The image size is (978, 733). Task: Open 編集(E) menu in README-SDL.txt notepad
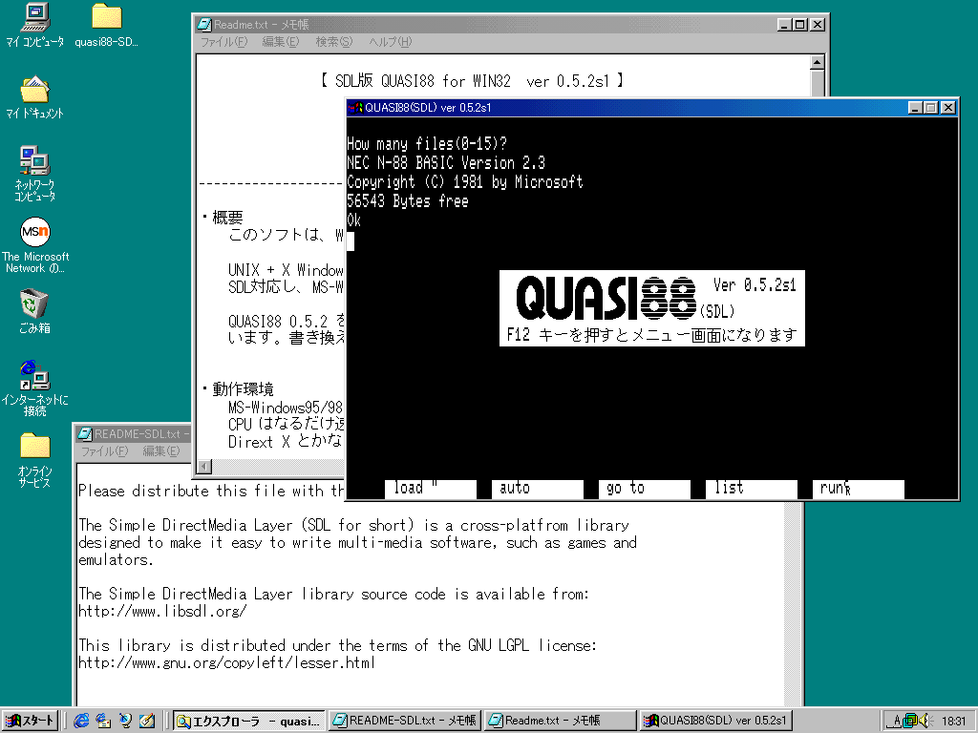[x=160, y=451]
